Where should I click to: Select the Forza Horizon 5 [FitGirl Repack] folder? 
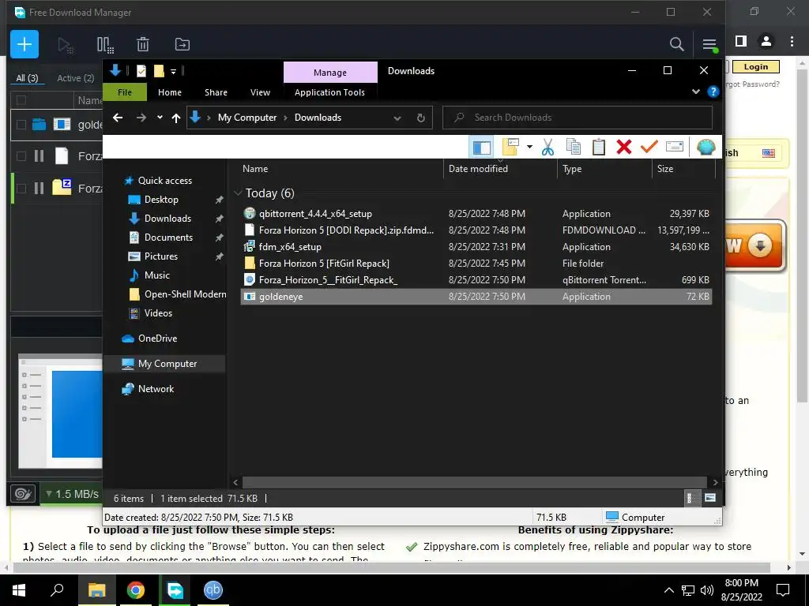click(324, 264)
